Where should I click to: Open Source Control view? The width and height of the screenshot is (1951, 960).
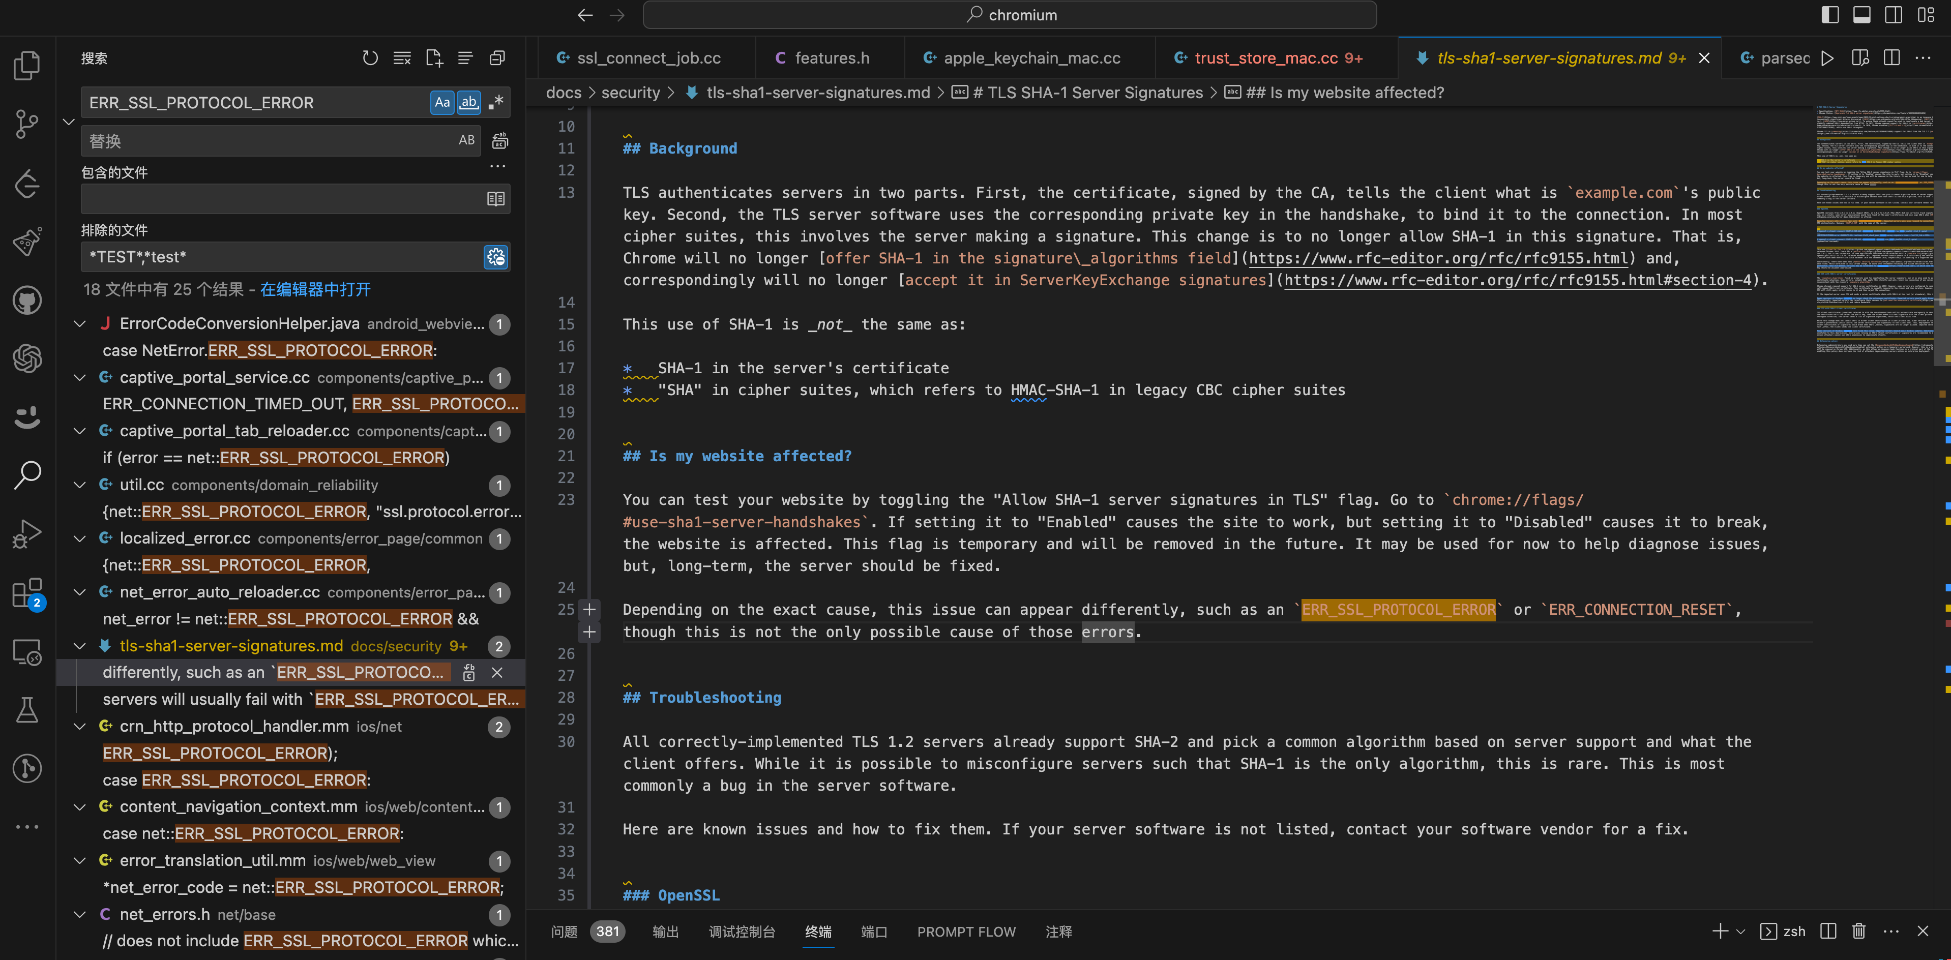click(27, 124)
